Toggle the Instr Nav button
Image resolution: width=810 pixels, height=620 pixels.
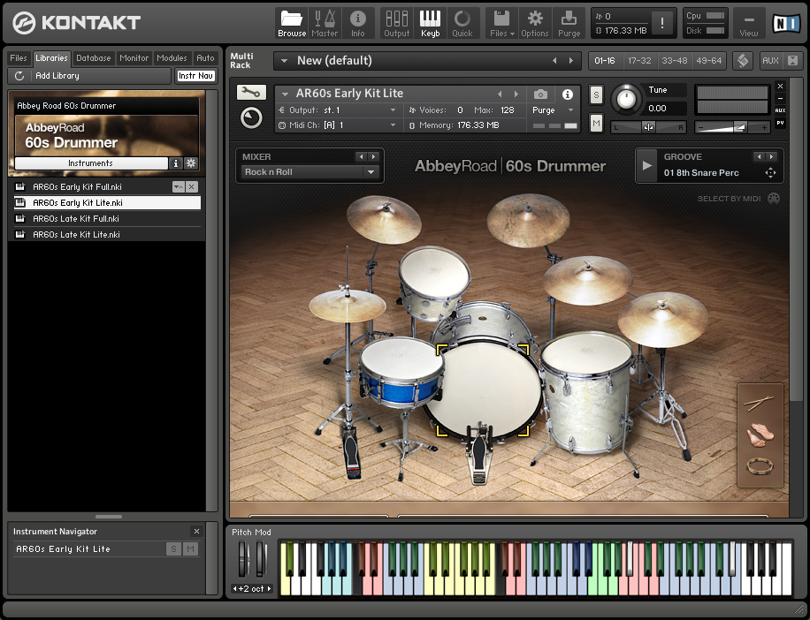(195, 76)
